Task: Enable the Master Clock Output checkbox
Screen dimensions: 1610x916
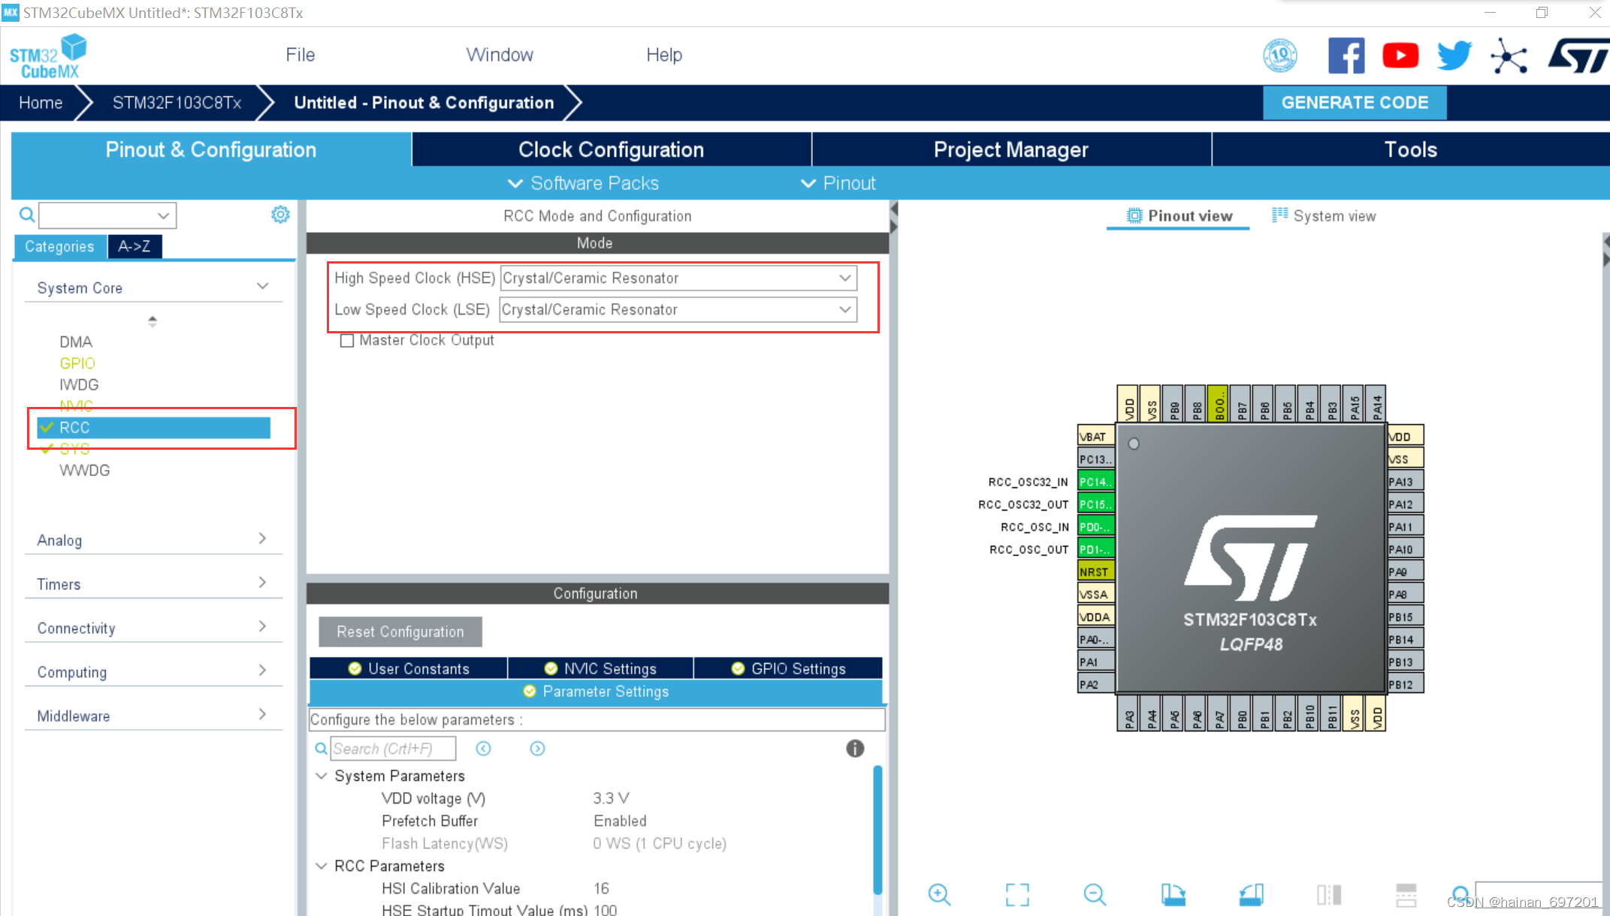Action: tap(347, 340)
